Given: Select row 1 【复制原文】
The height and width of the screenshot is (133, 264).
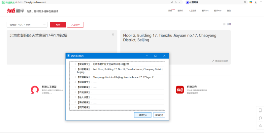Looking at the screenshot, I should [x=117, y=64].
